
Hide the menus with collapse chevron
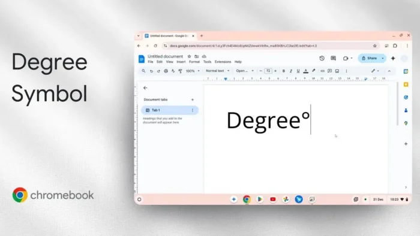tap(389, 71)
